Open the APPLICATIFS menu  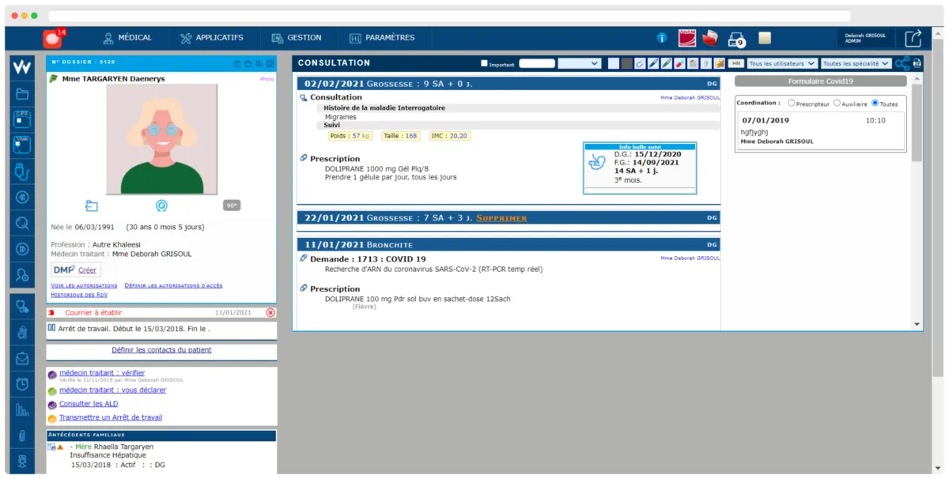tap(211, 38)
